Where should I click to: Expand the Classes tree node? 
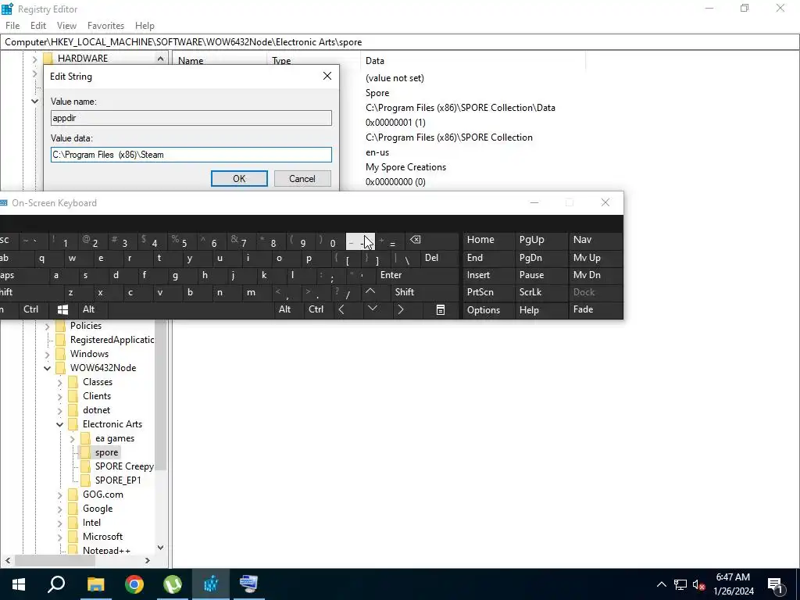(x=59, y=382)
